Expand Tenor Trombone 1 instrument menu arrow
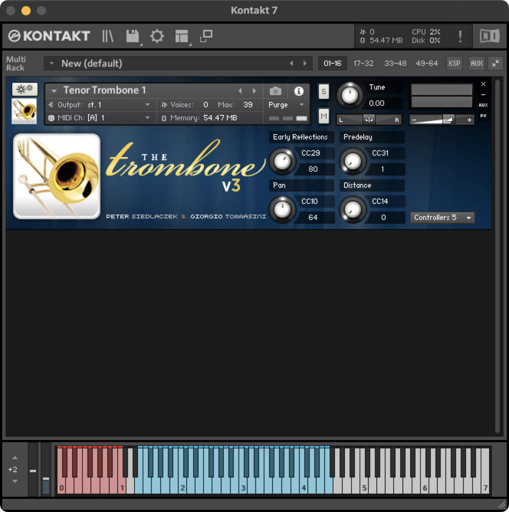 (54, 90)
